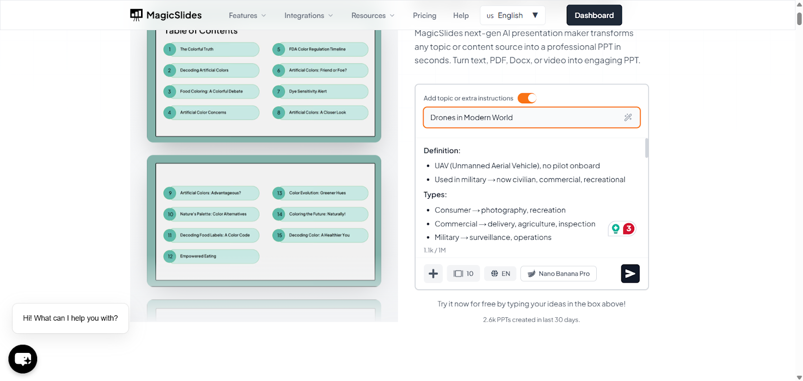Click 'Artificial Color Concerns' slide item
803x381 pixels.
211,112
